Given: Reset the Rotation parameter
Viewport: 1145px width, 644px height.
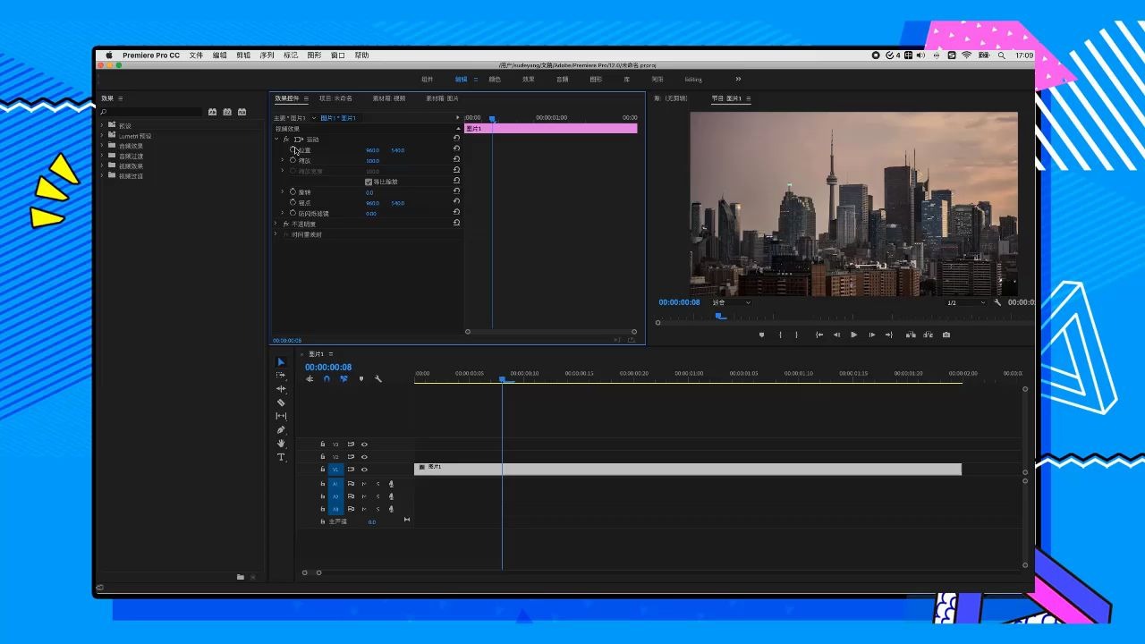Looking at the screenshot, I should point(457,191).
